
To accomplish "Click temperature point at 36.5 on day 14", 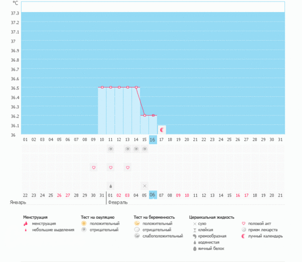I will tap(136, 87).
